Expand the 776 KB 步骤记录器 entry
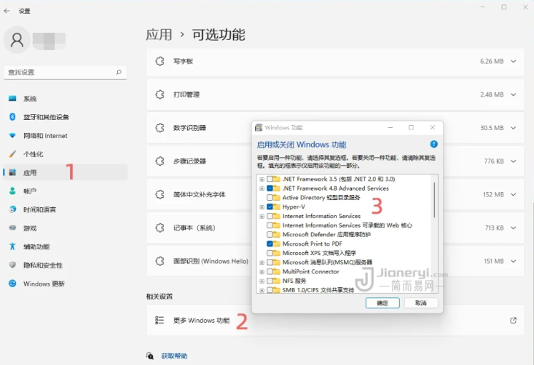Image resolution: width=534 pixels, height=365 pixels. pyautogui.click(x=513, y=161)
